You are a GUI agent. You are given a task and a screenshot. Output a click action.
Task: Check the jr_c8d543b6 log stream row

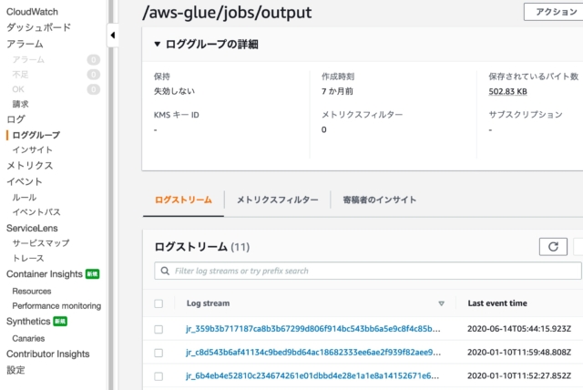click(159, 353)
